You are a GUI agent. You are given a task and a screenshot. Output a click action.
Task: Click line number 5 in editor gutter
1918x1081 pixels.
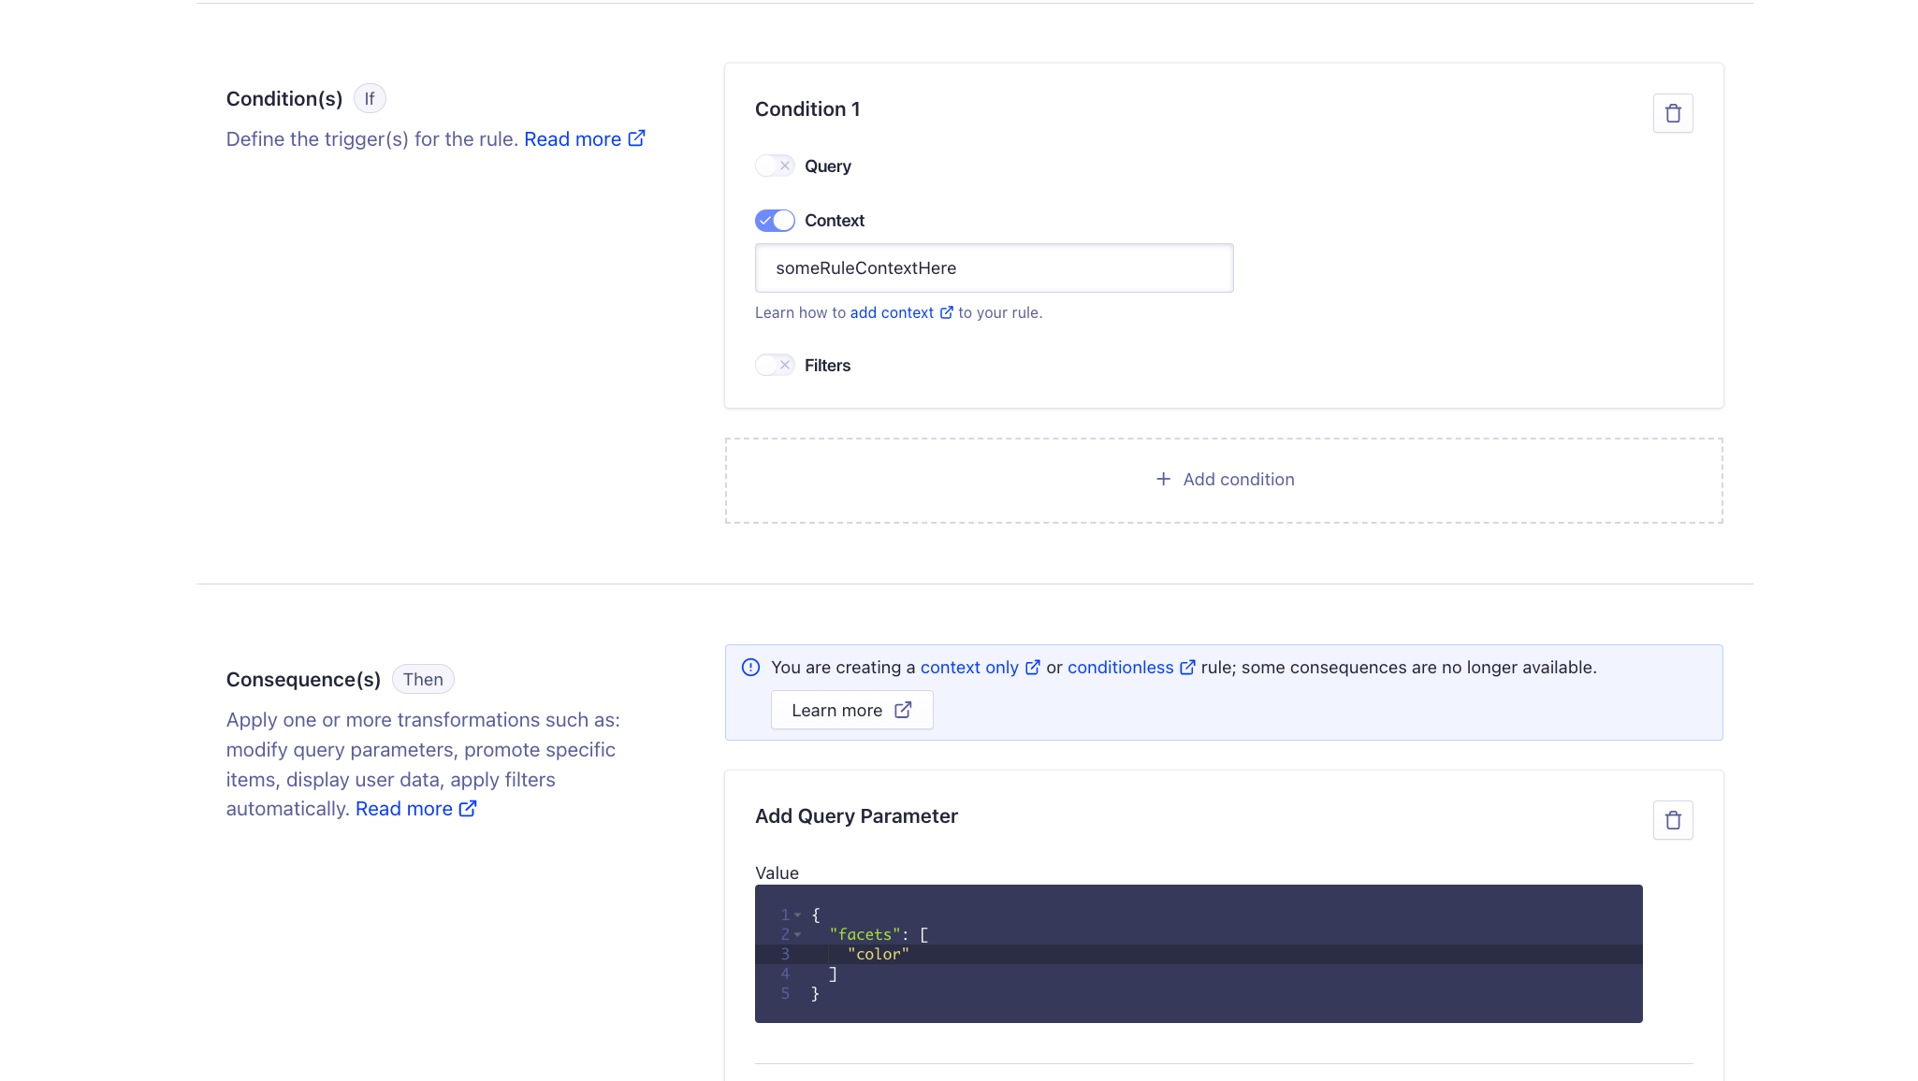coord(785,993)
